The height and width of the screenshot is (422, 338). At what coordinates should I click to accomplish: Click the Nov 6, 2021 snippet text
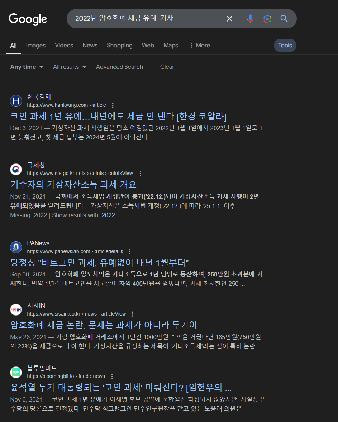138,404
